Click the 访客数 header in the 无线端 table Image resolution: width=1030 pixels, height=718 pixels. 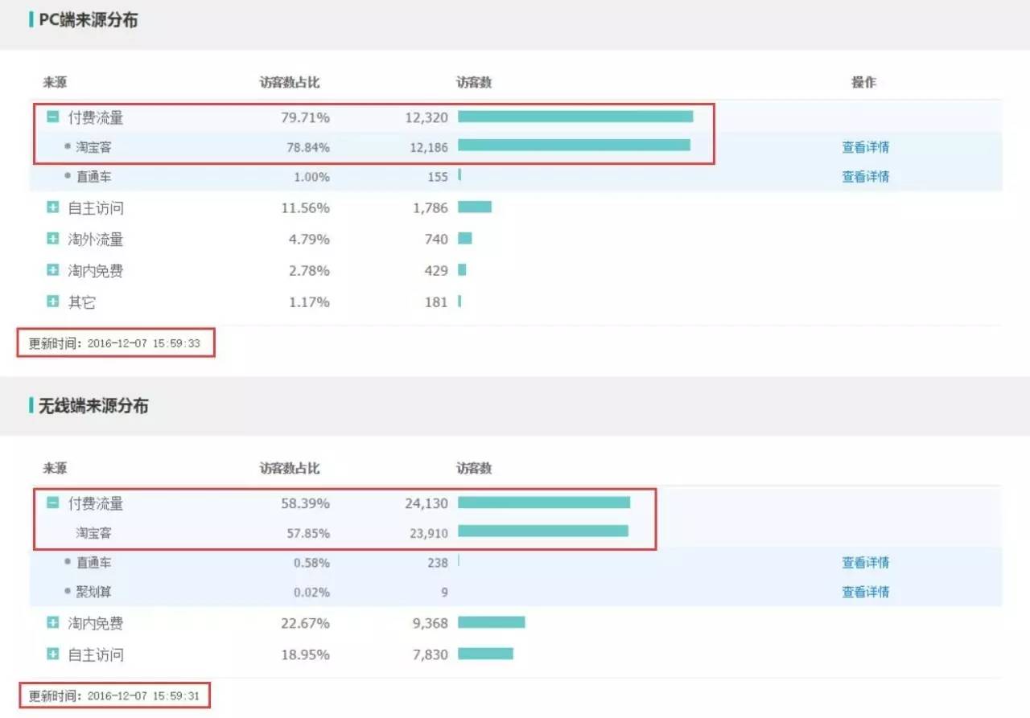474,468
